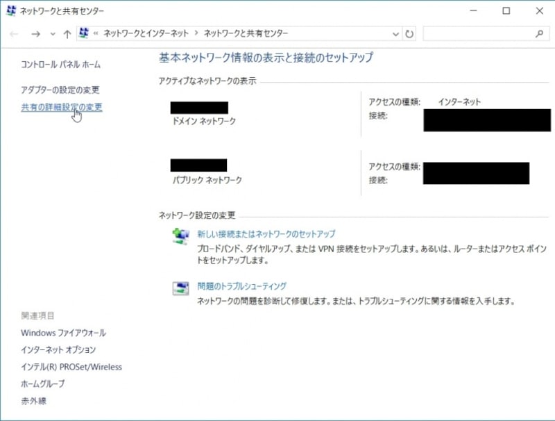The image size is (555, 421).
Task: Click the back navigation arrow
Action: (x=14, y=33)
